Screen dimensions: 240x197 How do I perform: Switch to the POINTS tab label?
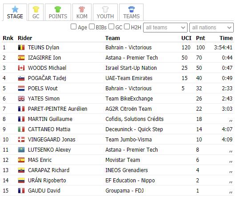pyautogui.click(x=58, y=16)
